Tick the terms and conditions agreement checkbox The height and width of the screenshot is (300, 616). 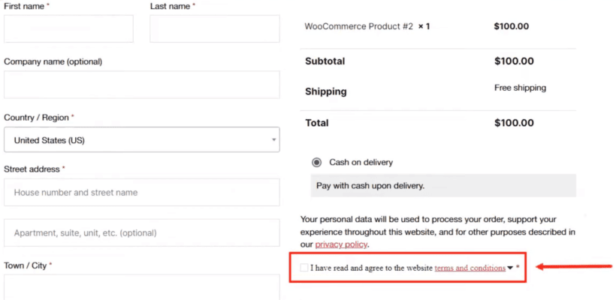(303, 268)
